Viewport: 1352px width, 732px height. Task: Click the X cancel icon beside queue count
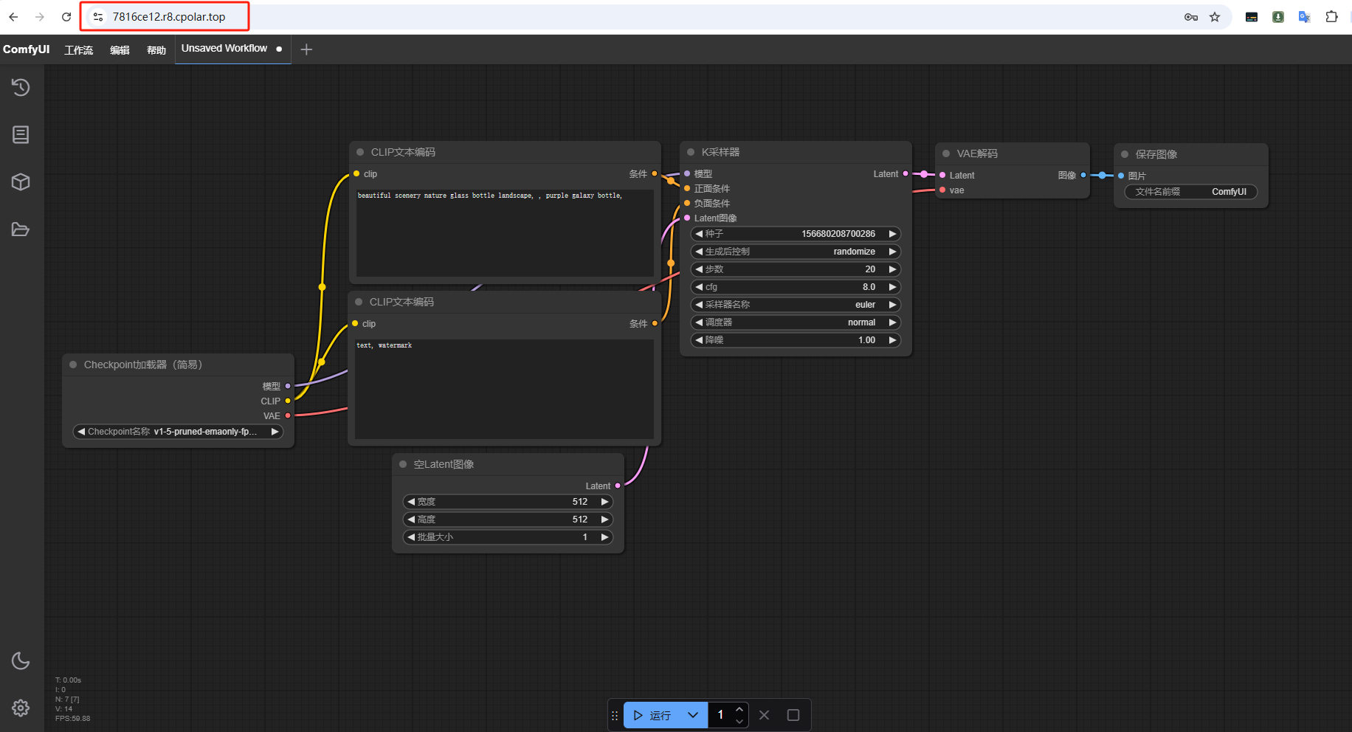764,715
